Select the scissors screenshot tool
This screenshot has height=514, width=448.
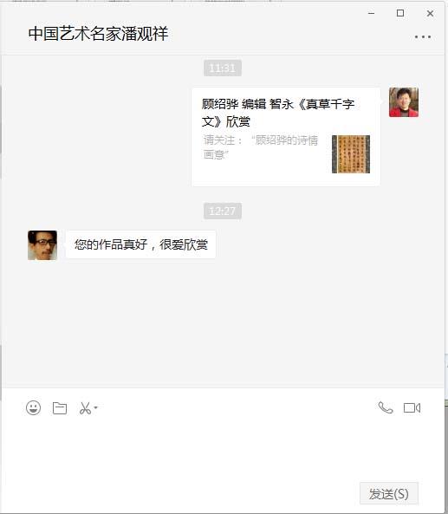pos(85,408)
